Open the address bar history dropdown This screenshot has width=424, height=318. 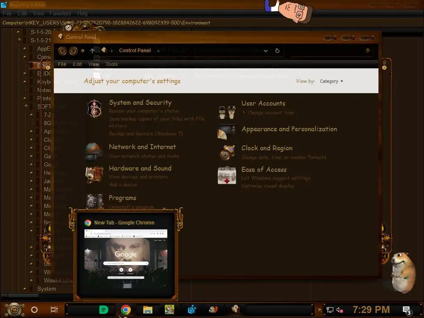[x=266, y=51]
